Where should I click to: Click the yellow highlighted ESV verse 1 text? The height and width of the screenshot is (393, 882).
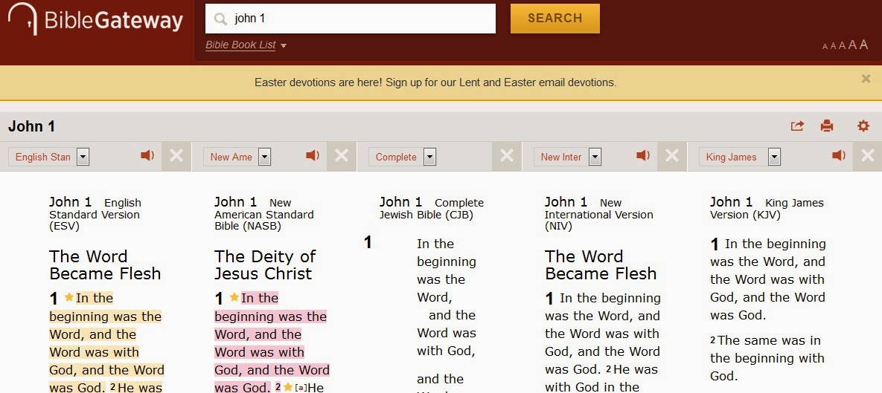[x=106, y=342]
